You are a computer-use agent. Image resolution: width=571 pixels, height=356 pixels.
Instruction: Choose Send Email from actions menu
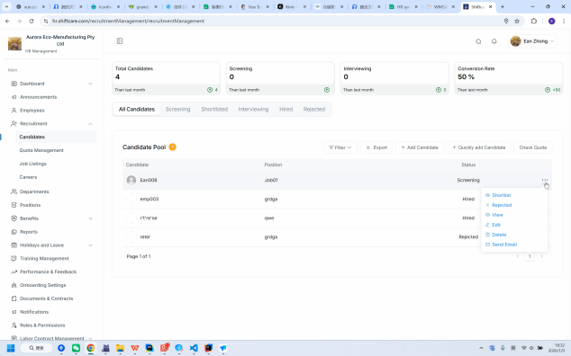[501, 245]
